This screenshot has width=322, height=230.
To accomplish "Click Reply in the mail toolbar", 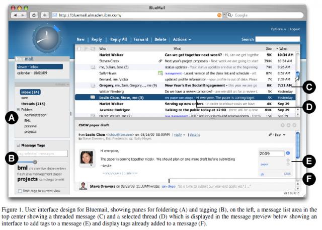I will pos(97,39).
